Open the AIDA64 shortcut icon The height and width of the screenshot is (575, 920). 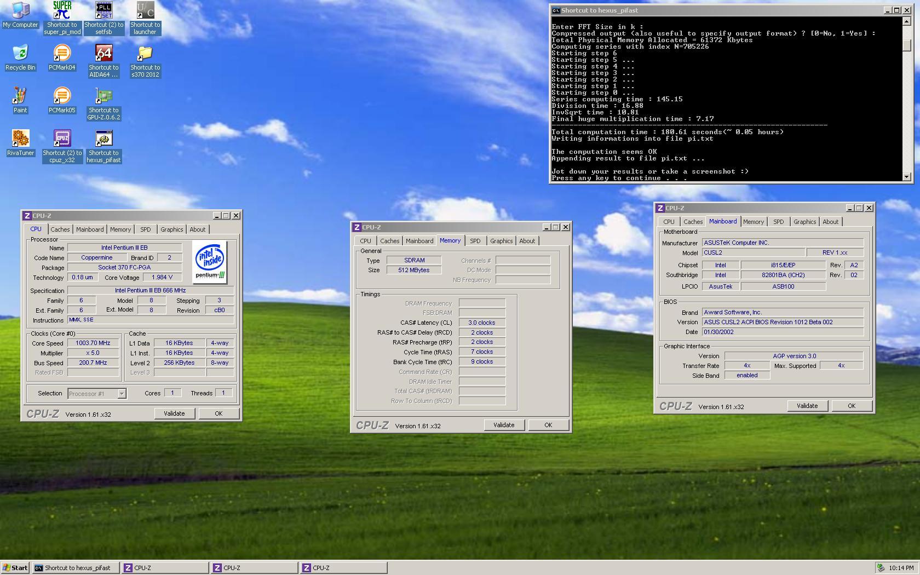pyautogui.click(x=104, y=61)
